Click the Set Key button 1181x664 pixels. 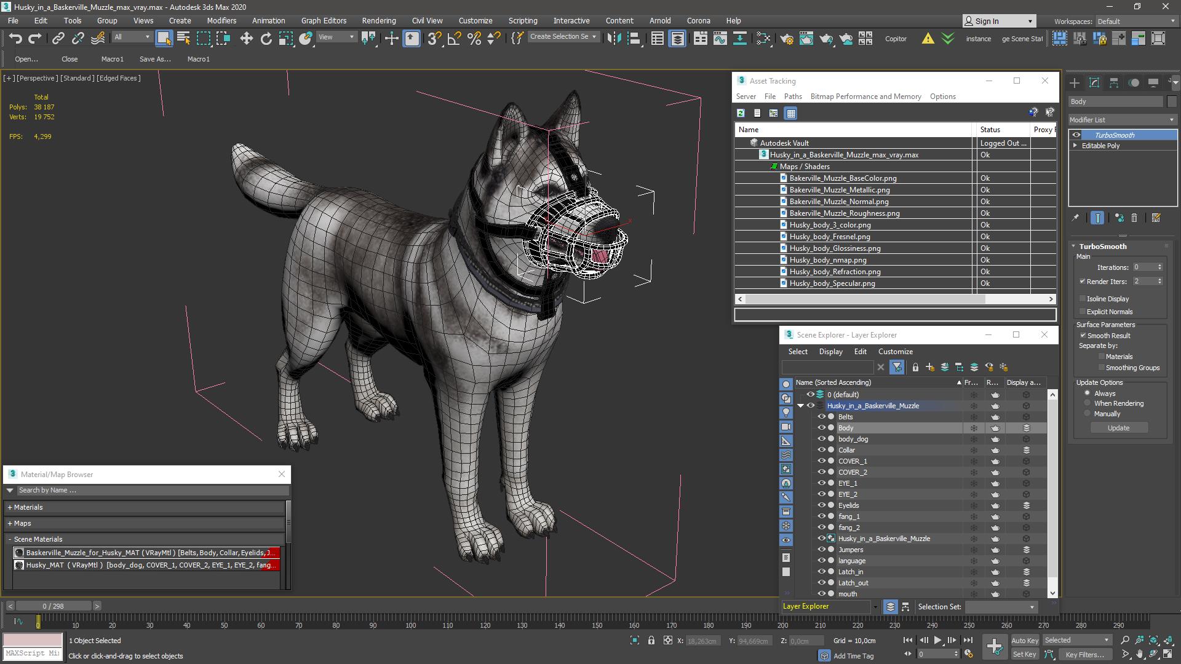[x=1024, y=655]
